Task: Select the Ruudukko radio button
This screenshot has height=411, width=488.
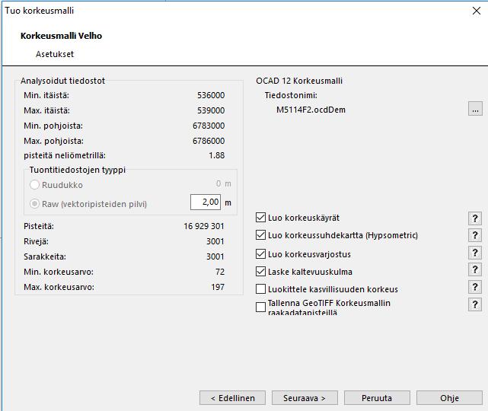Action: (x=34, y=185)
